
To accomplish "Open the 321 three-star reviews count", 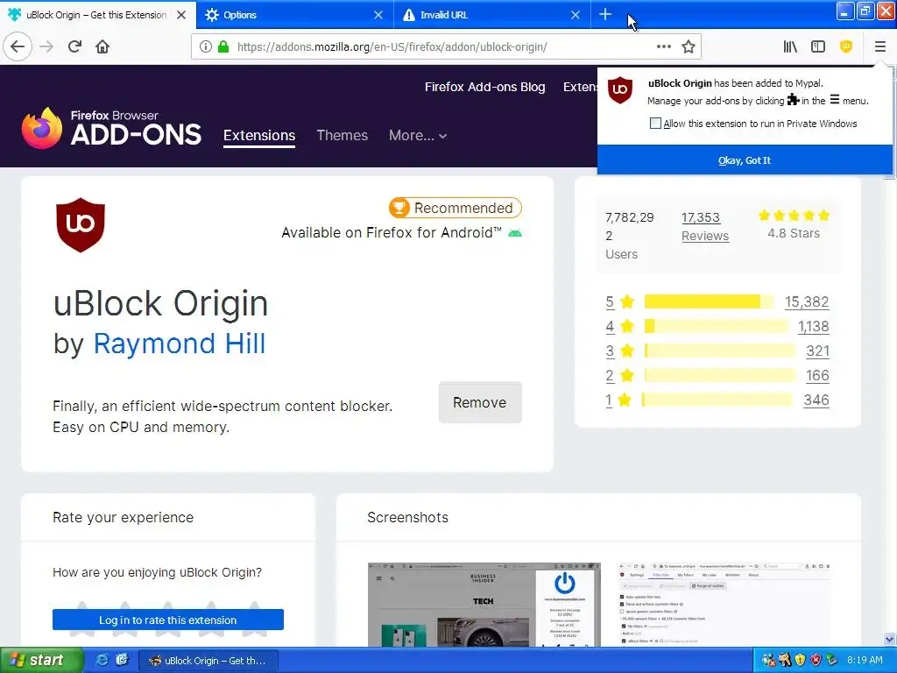I will tap(817, 351).
